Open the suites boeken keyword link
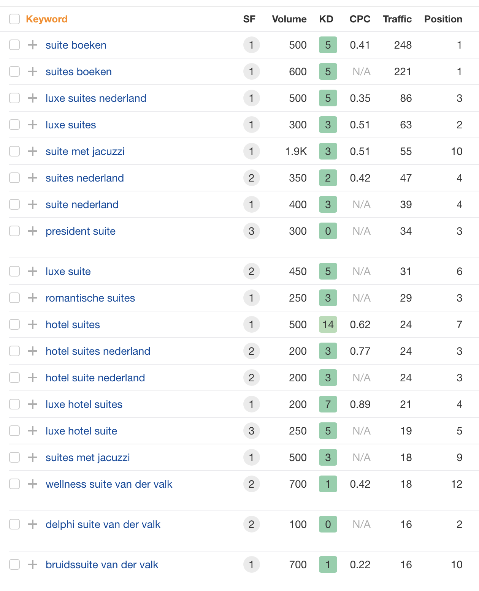This screenshot has width=479, height=591. click(79, 71)
